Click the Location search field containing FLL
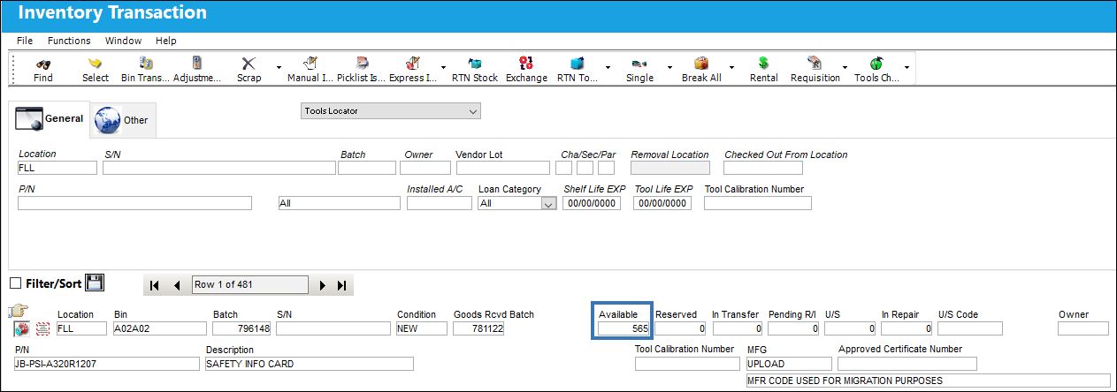 [57, 168]
